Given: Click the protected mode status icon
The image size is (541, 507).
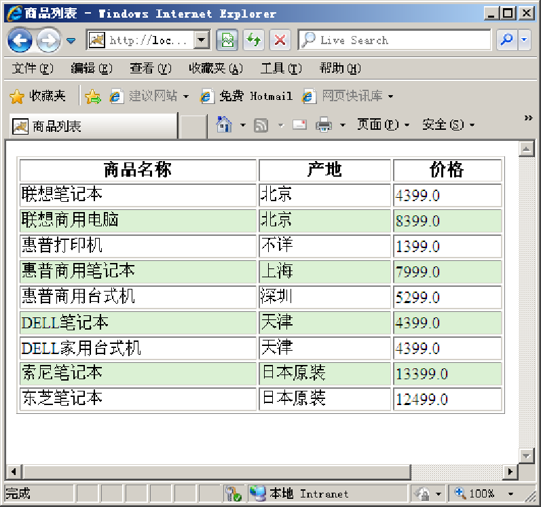Looking at the screenshot, I should tap(422, 494).
